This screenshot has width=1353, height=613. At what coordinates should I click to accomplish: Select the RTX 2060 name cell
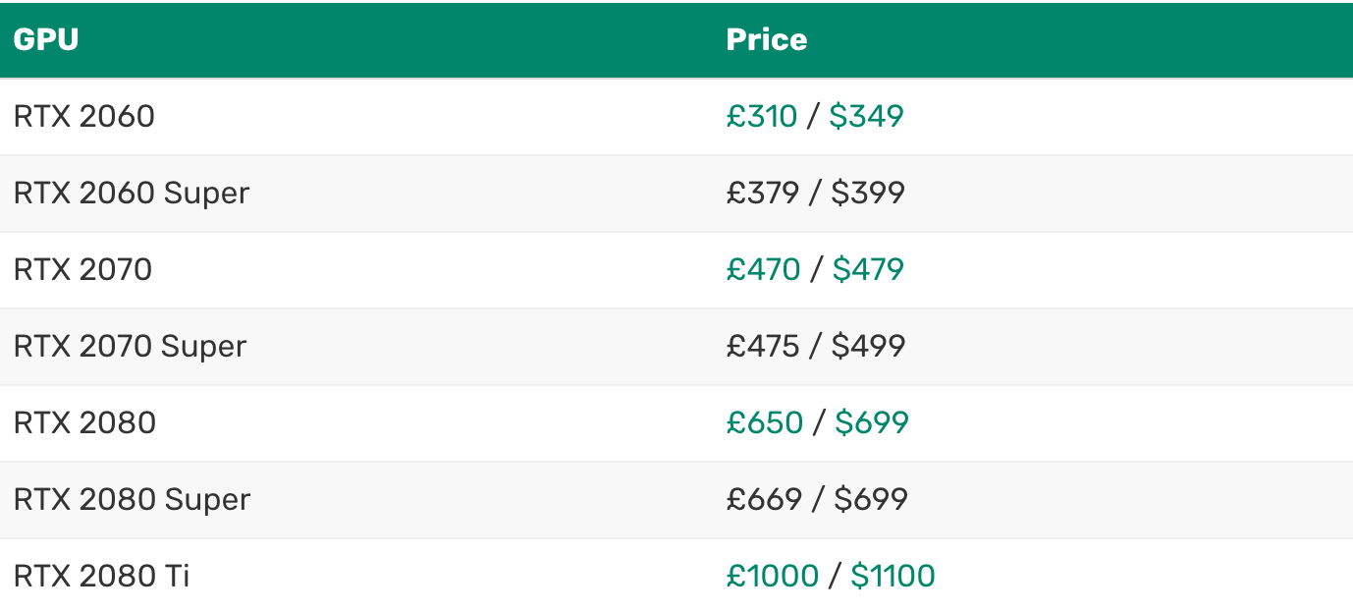(84, 117)
